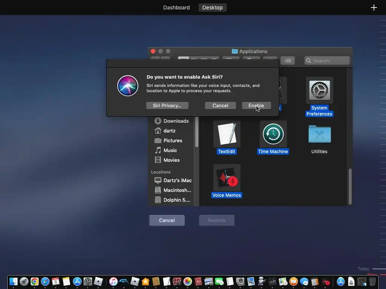Click the Edit Tags toolbar button

coord(288,61)
